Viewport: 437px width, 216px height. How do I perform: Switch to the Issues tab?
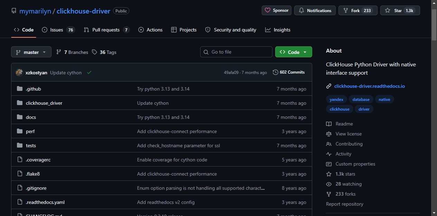[x=58, y=30]
